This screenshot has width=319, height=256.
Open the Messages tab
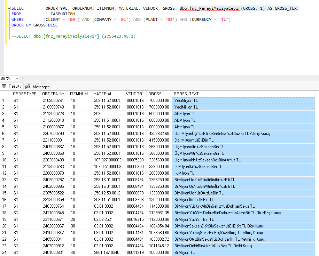pyautogui.click(x=41, y=87)
